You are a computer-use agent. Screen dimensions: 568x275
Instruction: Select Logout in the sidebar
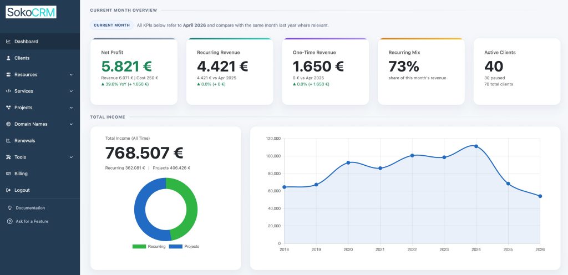point(40,190)
